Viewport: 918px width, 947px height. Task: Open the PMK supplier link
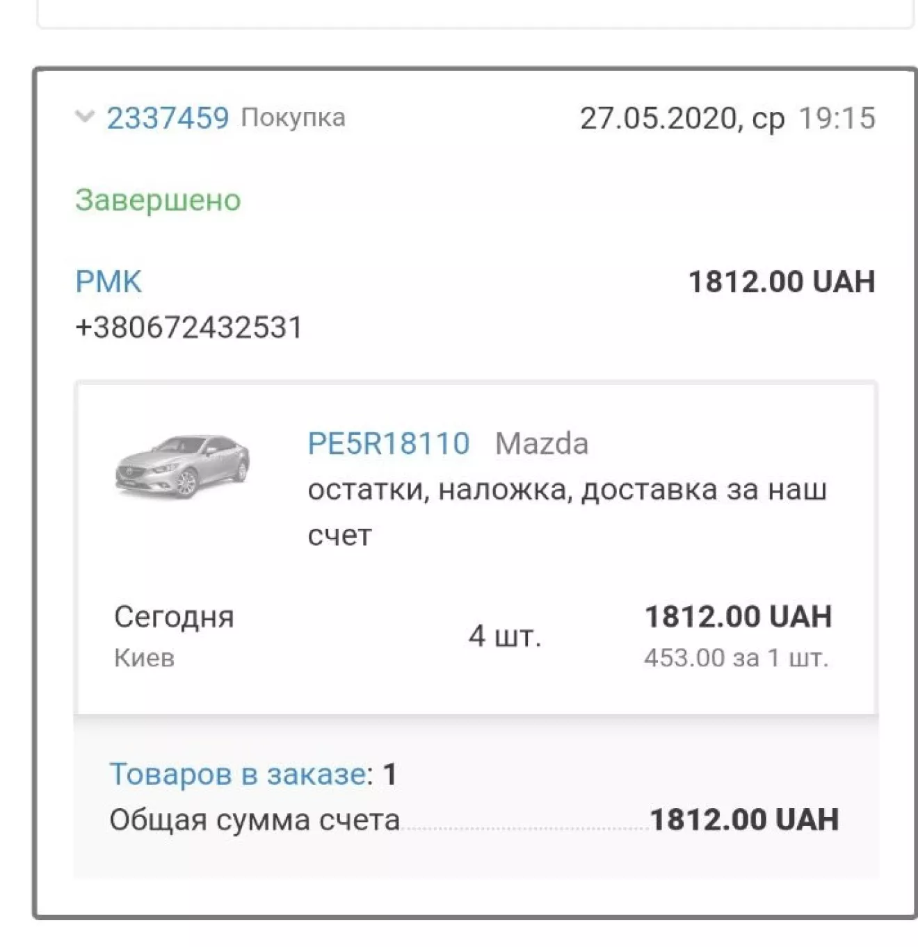click(108, 281)
